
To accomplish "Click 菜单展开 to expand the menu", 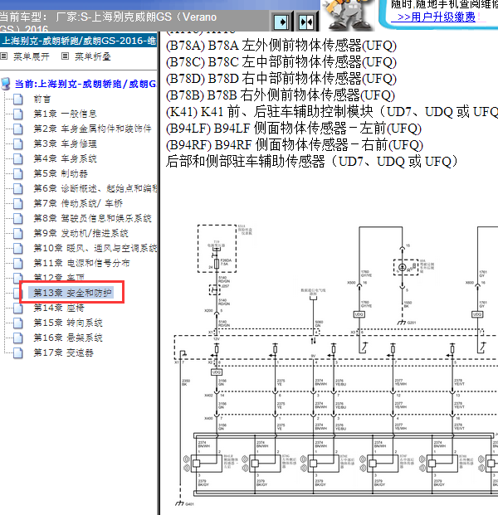I will 32,57.
